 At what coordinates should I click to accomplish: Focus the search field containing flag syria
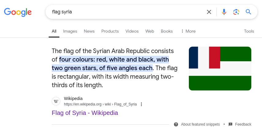[x=127, y=12]
